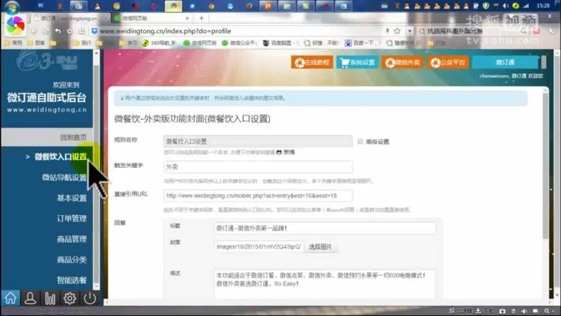561x316 pixels.
Task: Open 商品分类 in the sidebar
Action: coord(72,259)
